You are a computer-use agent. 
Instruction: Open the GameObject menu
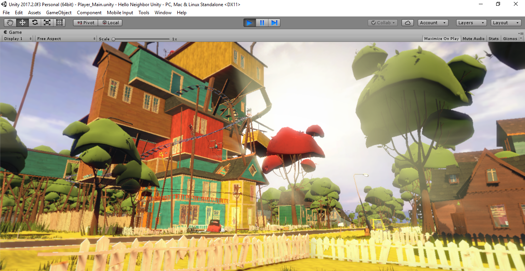(59, 13)
